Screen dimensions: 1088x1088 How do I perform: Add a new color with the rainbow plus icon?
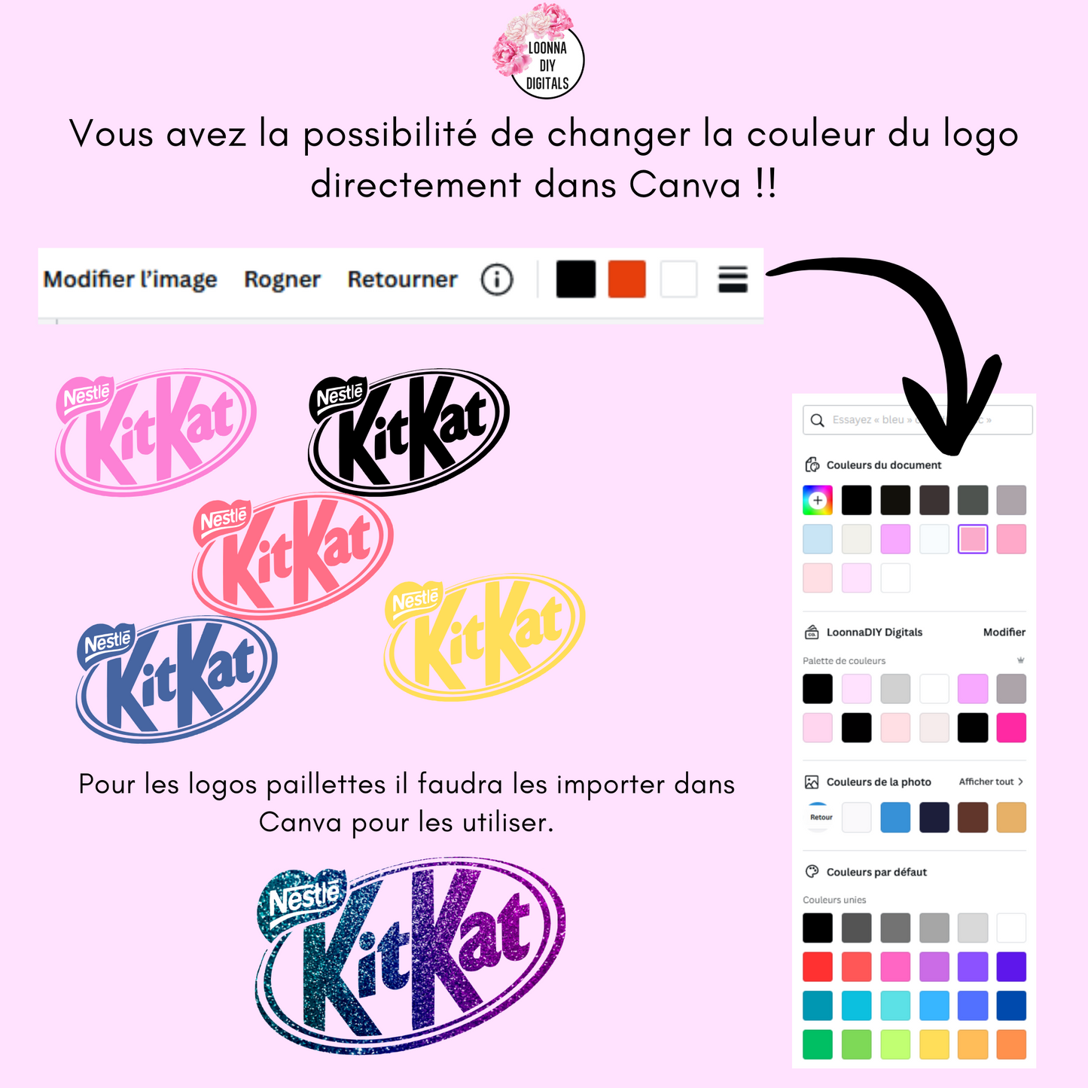pyautogui.click(x=818, y=500)
